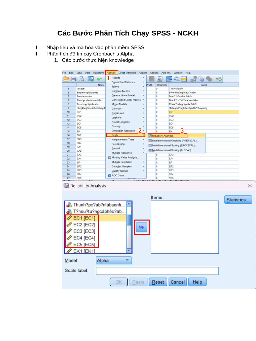Click the Cancel button
This screenshot has height=341, width=256.
tap(177, 282)
